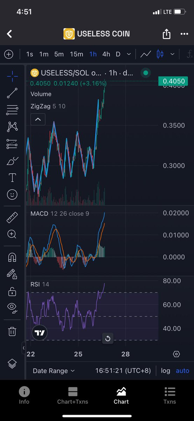Open the Date Range dropdown
Image resolution: width=194 pixels, height=421 pixels.
point(54,370)
